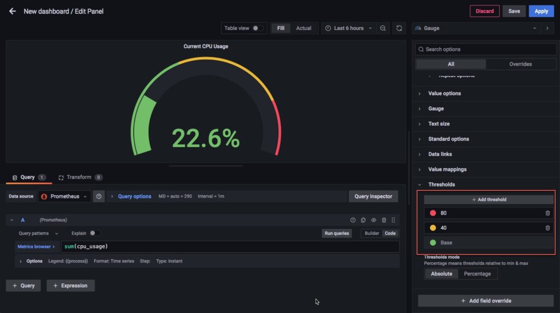Viewport: 560px width, 313px height.
Task: Delete query A with trash icon
Action: click(384, 220)
